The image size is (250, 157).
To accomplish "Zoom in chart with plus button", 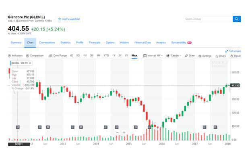I will (124, 133).
